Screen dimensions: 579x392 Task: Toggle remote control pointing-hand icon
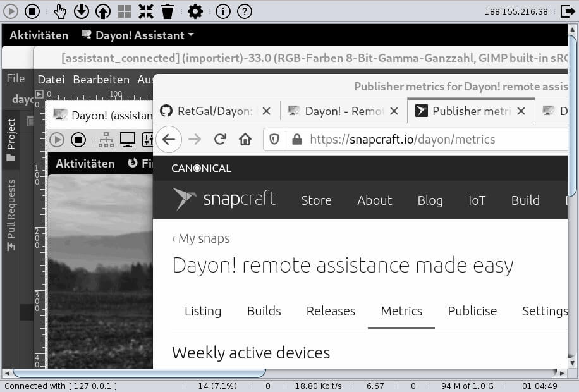[59, 11]
